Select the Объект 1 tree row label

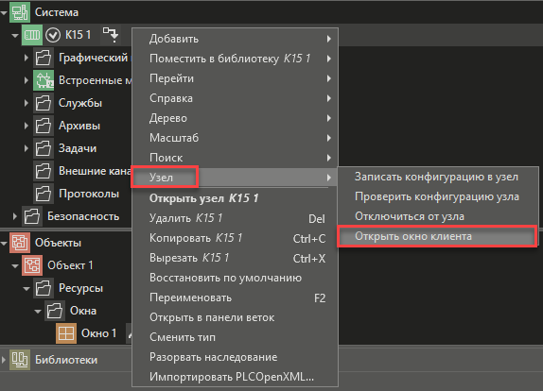70,265
